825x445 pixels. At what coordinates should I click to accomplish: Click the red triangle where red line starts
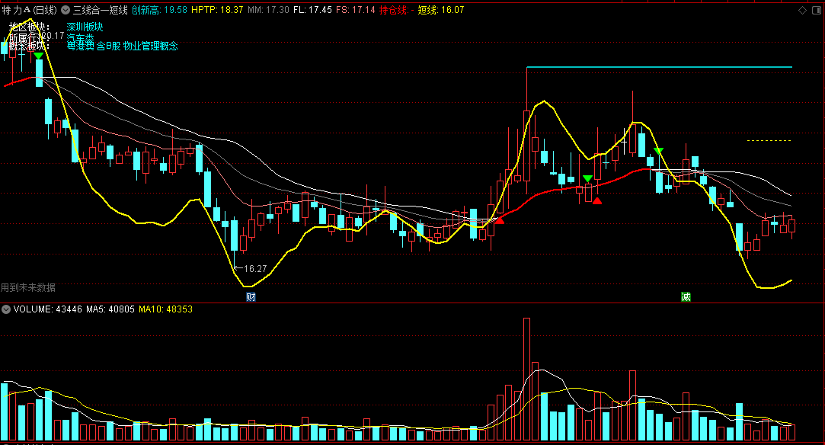499,220
